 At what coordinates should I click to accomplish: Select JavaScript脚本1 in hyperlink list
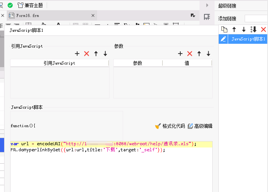click(248, 39)
